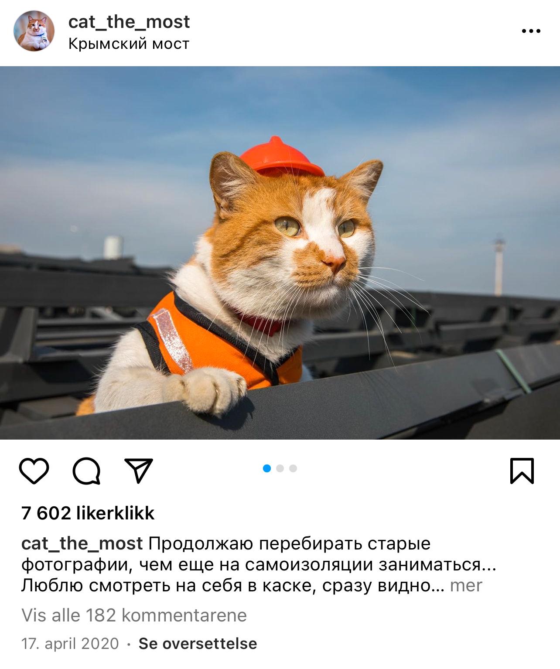
Task: Tap the cat_the_most name in caption
Action: pos(82,543)
